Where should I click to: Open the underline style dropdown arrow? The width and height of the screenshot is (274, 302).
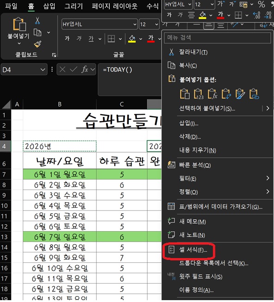coord(100,39)
